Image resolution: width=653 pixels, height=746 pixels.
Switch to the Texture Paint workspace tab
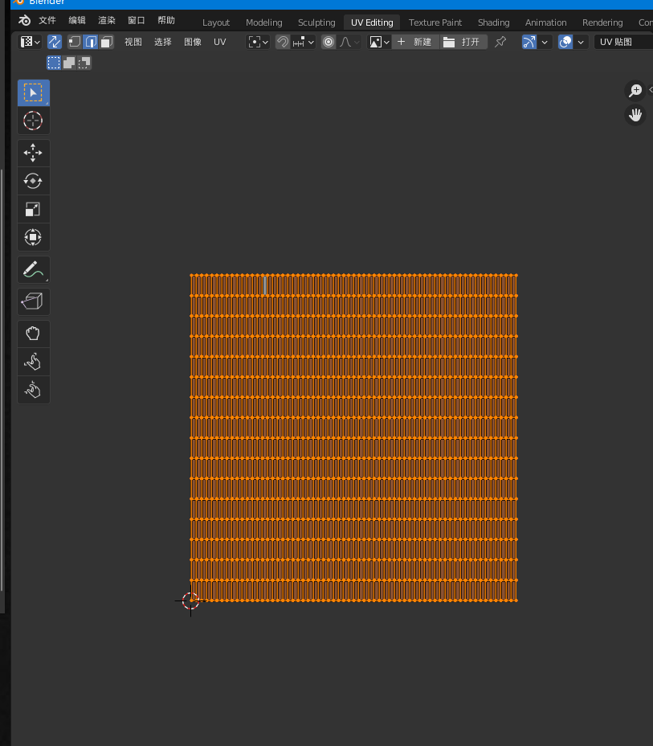(435, 23)
